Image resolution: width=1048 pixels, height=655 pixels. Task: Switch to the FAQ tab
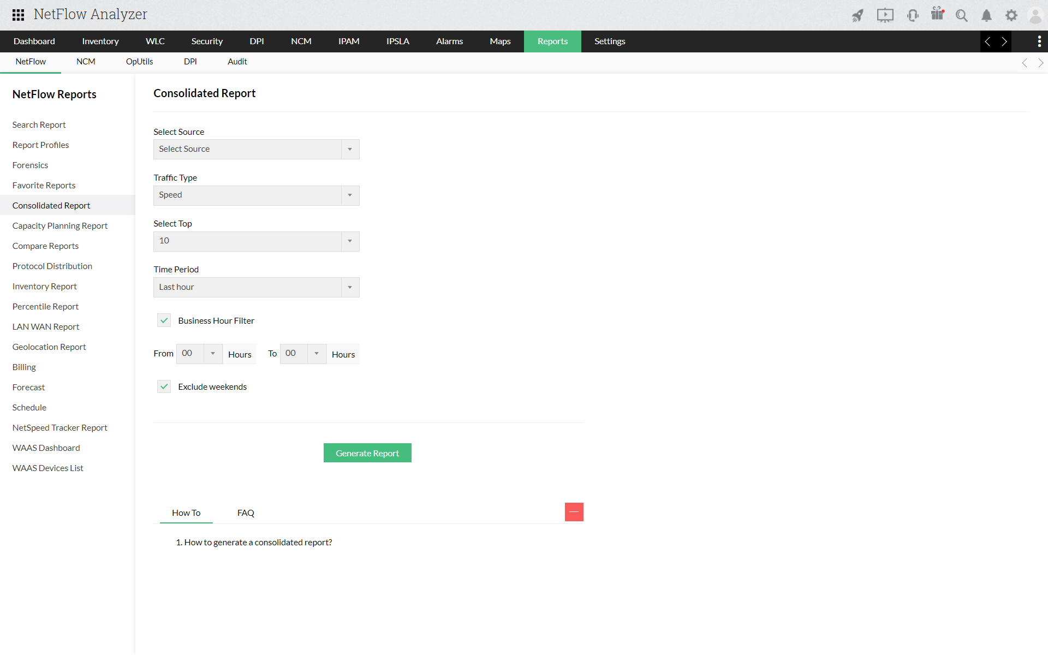pyautogui.click(x=245, y=513)
